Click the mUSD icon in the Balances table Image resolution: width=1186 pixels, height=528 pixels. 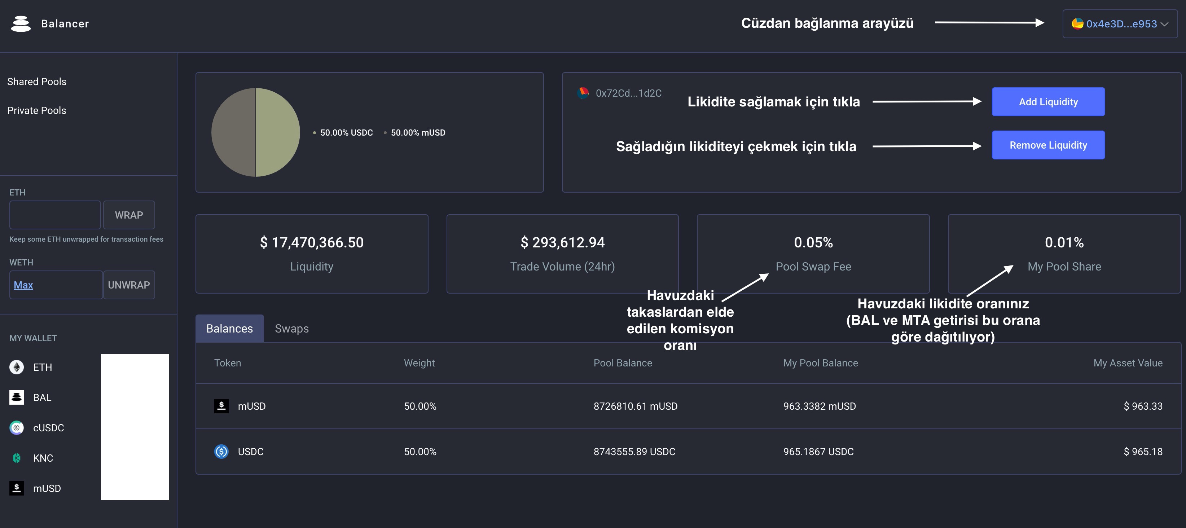(221, 406)
